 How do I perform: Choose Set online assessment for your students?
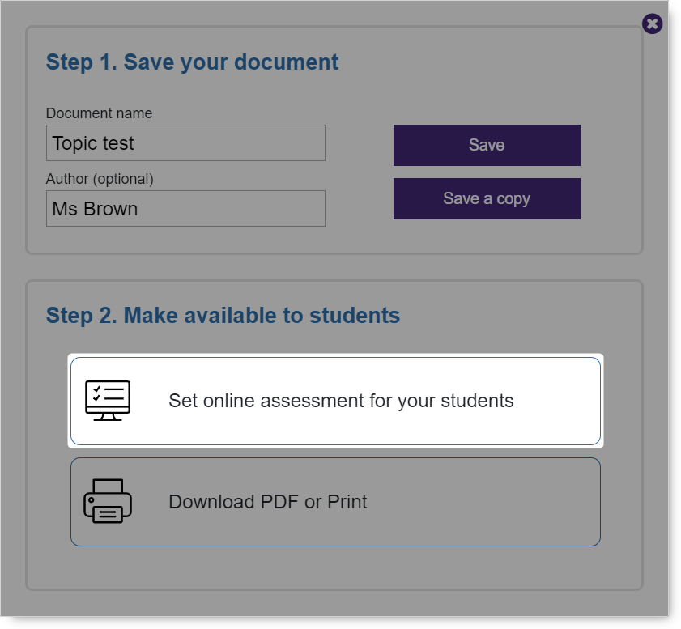[335, 401]
